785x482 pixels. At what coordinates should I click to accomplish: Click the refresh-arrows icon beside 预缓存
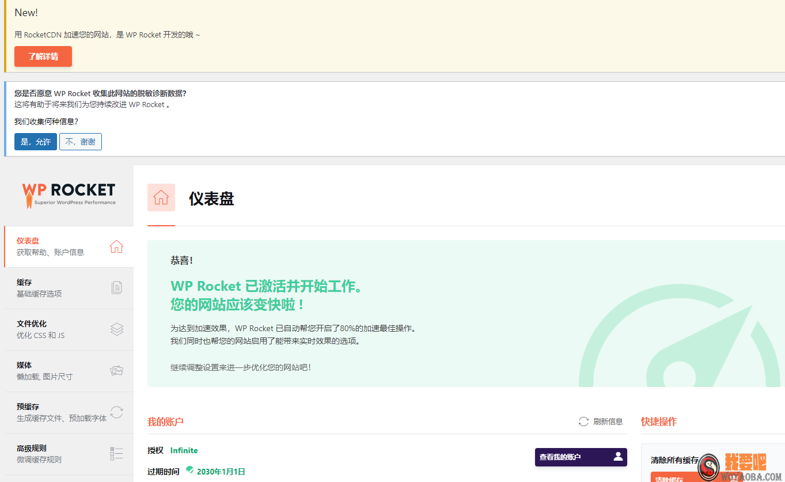(x=117, y=412)
